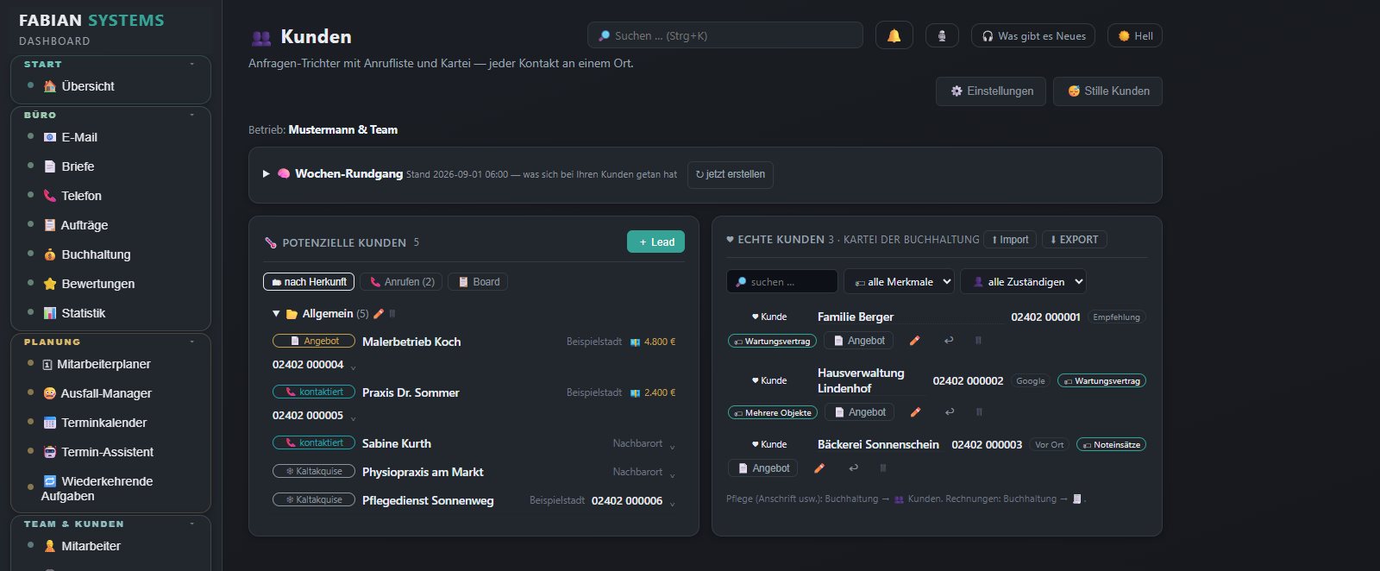Switch to the light theme with Hell
Screen dimensions: 1380x571
tap(1135, 35)
